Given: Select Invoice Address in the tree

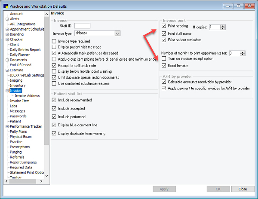Looking at the screenshot, I should coord(28,96).
